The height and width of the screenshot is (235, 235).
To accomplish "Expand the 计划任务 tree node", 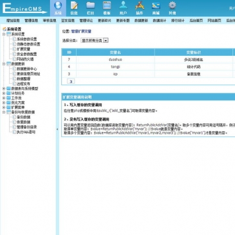I will tap(4, 93).
